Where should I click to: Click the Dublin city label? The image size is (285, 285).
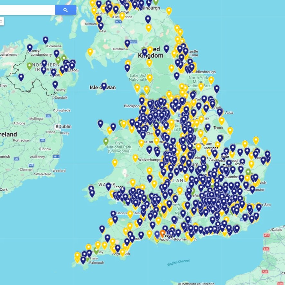(65, 126)
